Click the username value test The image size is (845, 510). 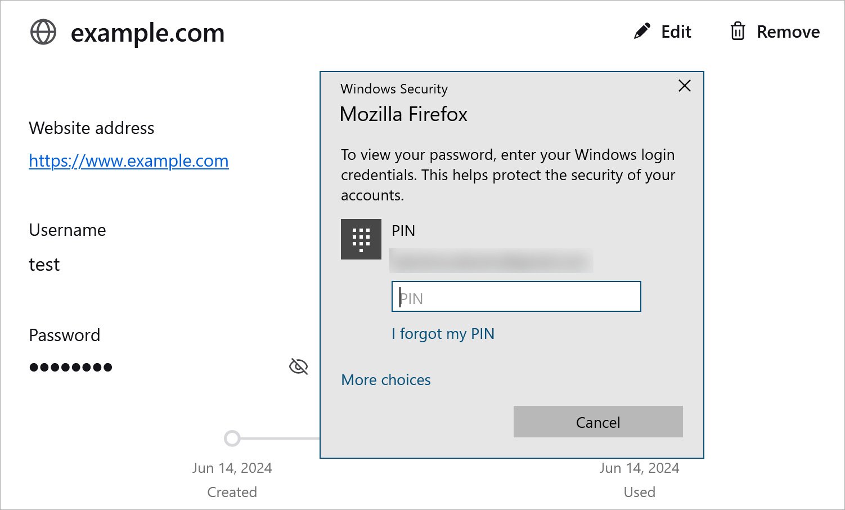44,265
